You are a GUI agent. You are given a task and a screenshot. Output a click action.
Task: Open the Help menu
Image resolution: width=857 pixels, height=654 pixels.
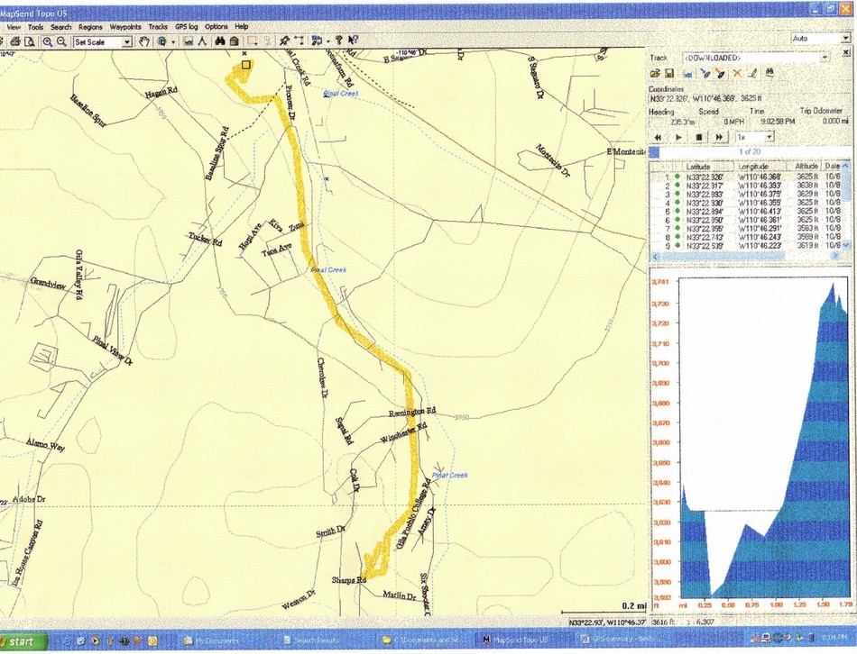tap(242, 26)
